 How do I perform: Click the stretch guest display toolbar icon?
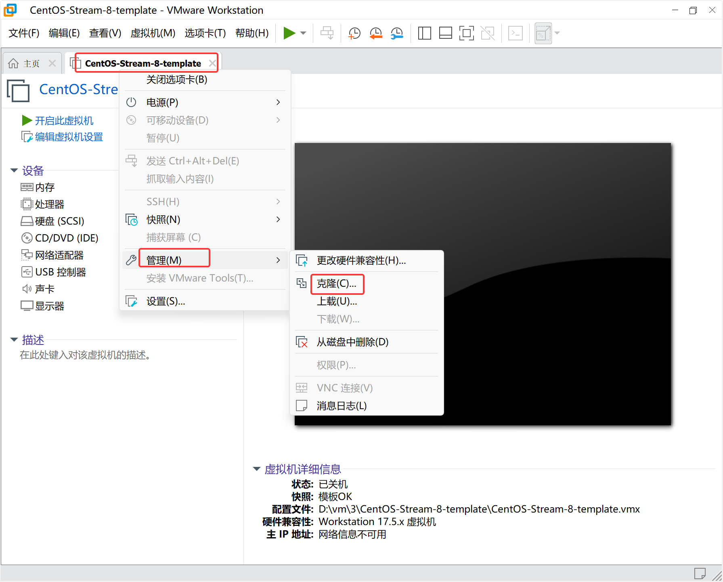(x=543, y=33)
